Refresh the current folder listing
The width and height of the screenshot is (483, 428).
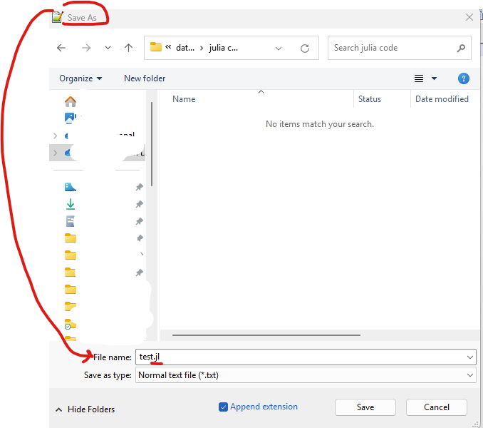click(305, 48)
